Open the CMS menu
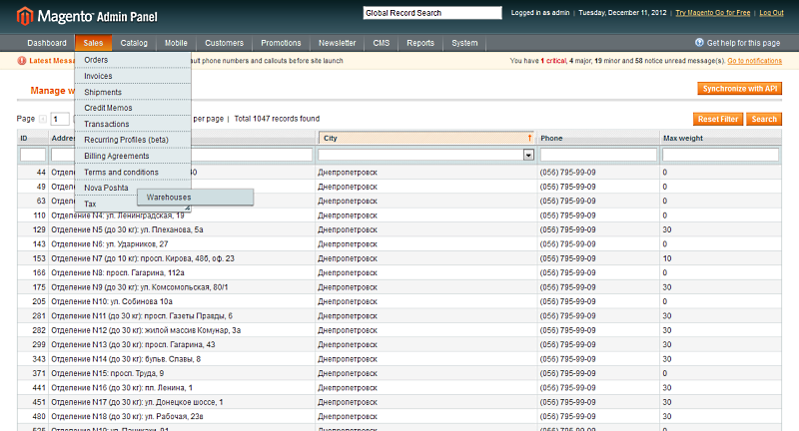The image size is (799, 431). [x=382, y=43]
